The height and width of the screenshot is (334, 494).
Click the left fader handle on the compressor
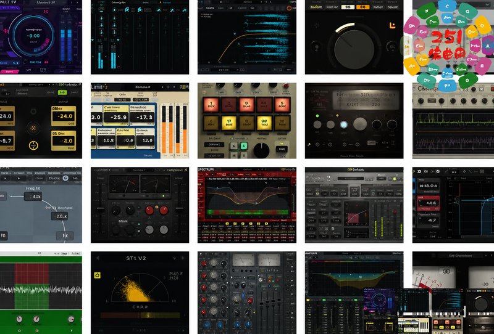pos(101,208)
